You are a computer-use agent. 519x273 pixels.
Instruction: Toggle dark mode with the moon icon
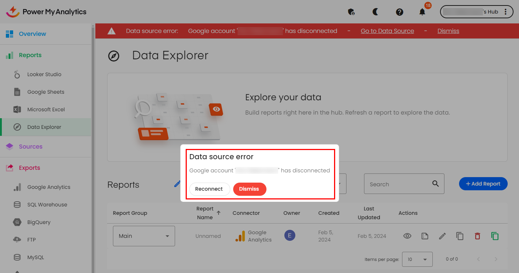(375, 12)
